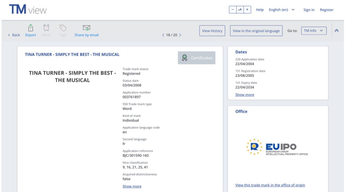Click the Export icon

[x=30, y=28]
